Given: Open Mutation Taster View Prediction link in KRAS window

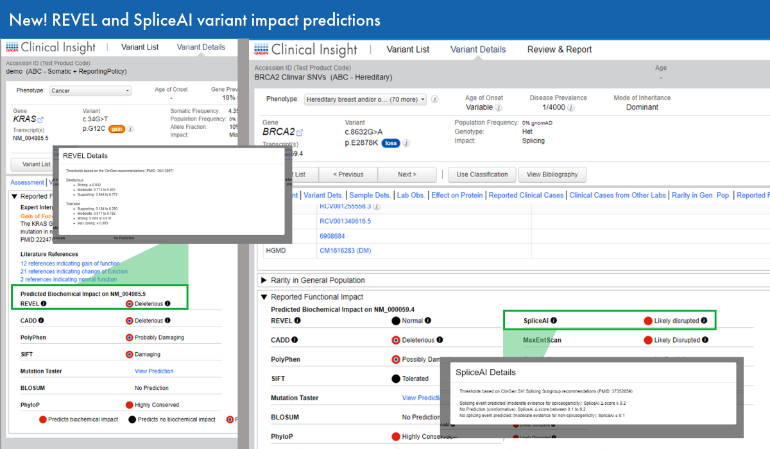Looking at the screenshot, I should (x=154, y=371).
